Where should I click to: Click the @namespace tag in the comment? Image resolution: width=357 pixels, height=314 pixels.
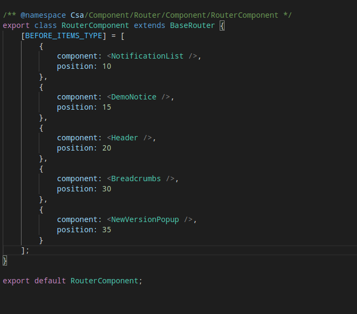click(x=43, y=15)
